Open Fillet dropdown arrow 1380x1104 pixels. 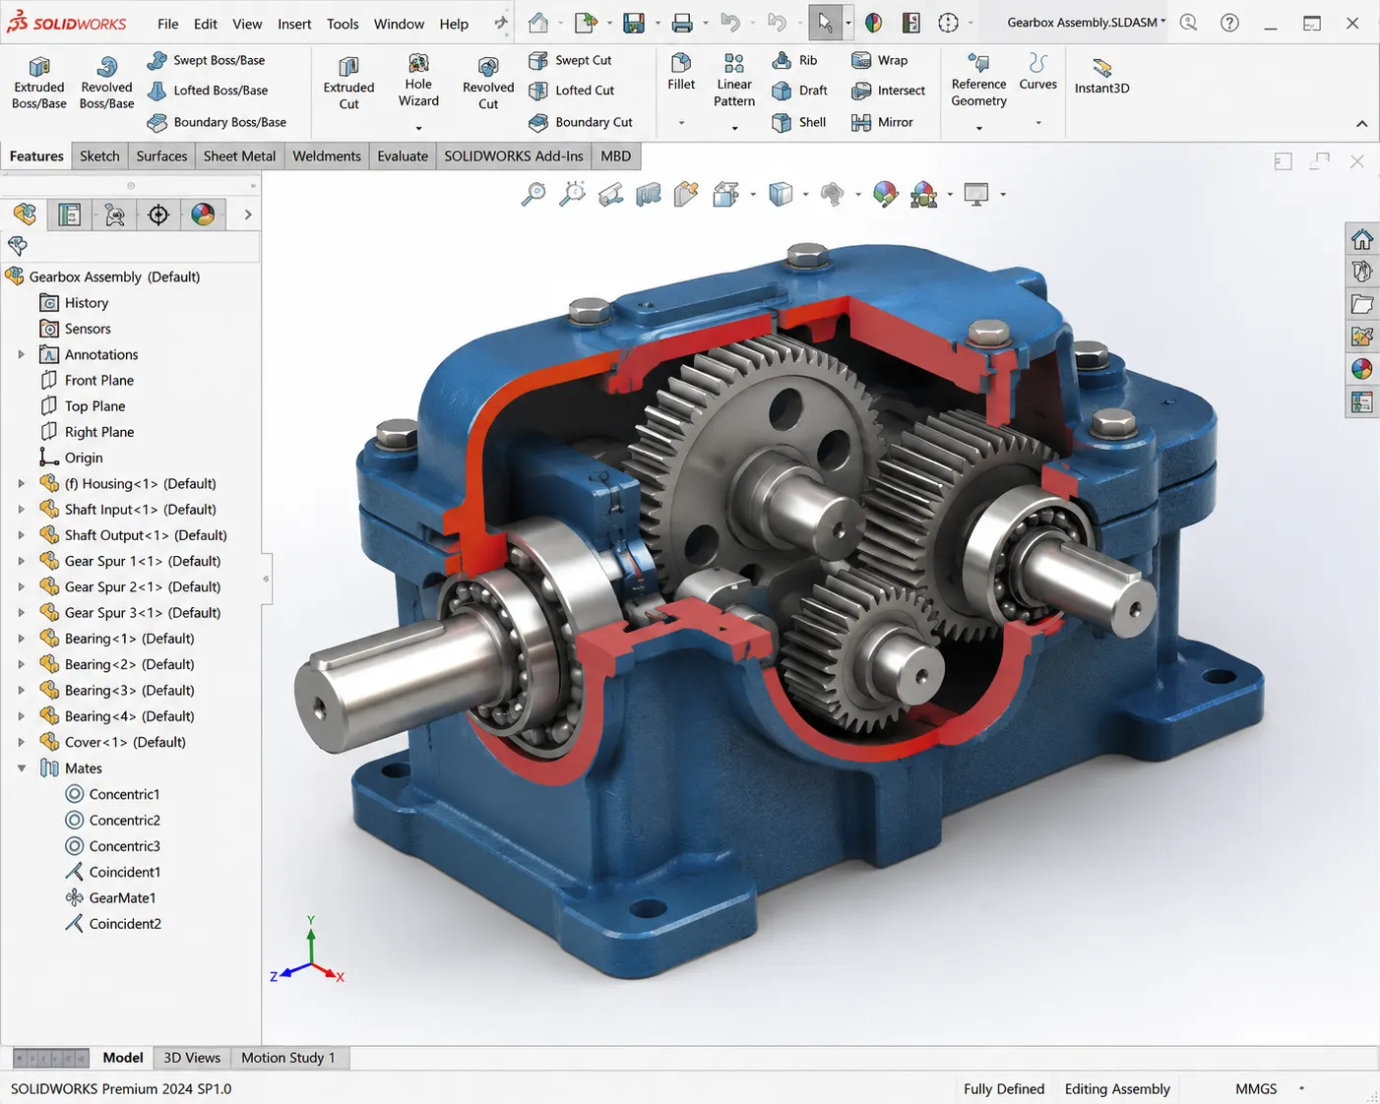[681, 123]
